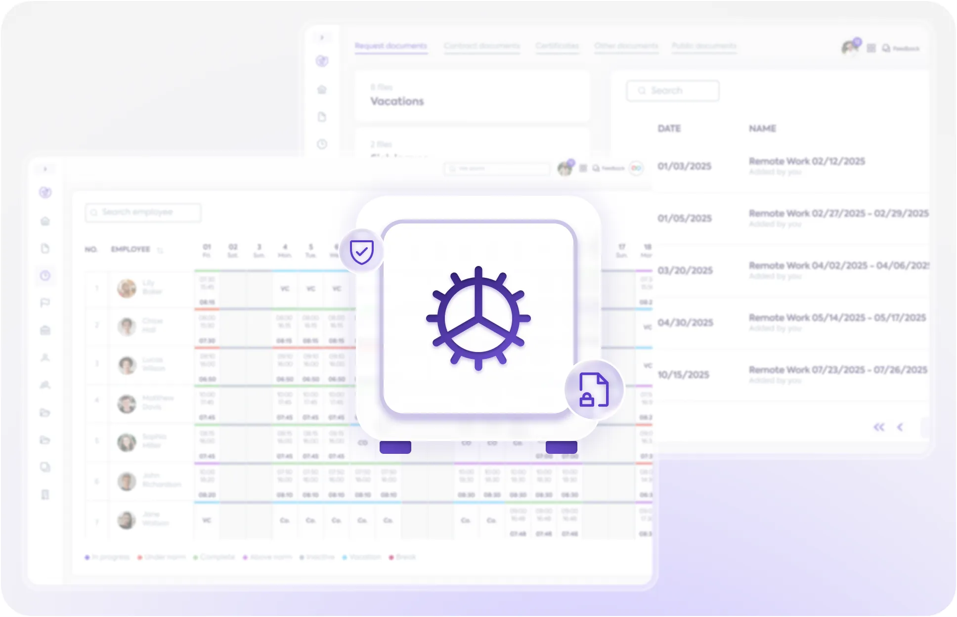Open the single person icon in the timesheet sidebar
The image size is (957, 617).
click(45, 357)
